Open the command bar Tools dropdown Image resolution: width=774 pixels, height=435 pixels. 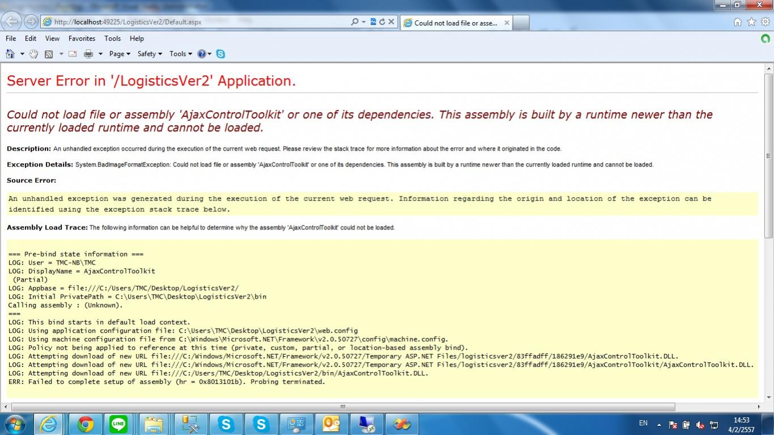180,54
